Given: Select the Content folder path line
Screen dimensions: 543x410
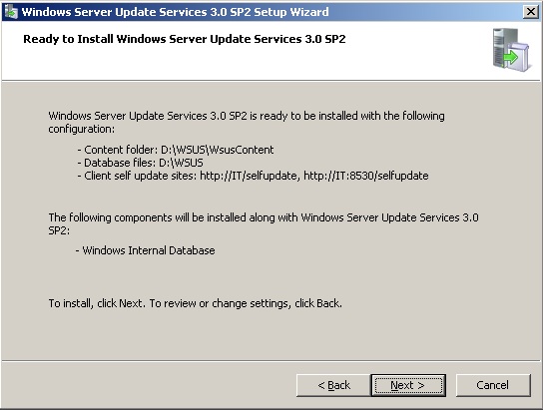Looking at the screenshot, I should point(176,150).
